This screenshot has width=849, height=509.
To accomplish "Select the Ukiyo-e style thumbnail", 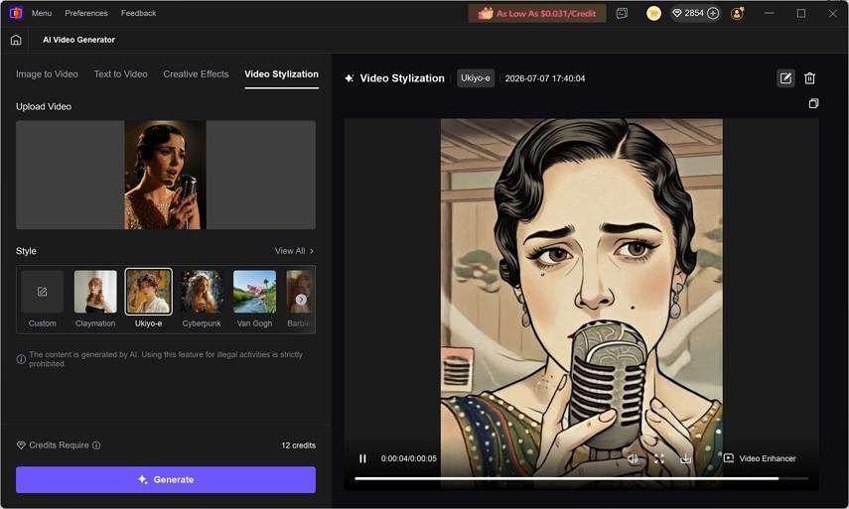I will (x=148, y=292).
